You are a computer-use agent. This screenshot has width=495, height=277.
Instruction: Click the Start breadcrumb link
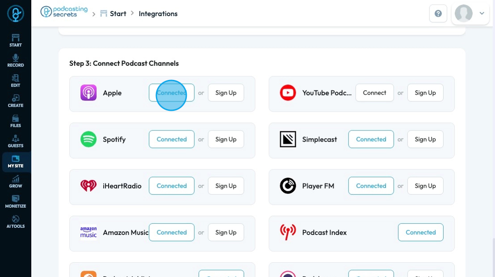coord(113,13)
